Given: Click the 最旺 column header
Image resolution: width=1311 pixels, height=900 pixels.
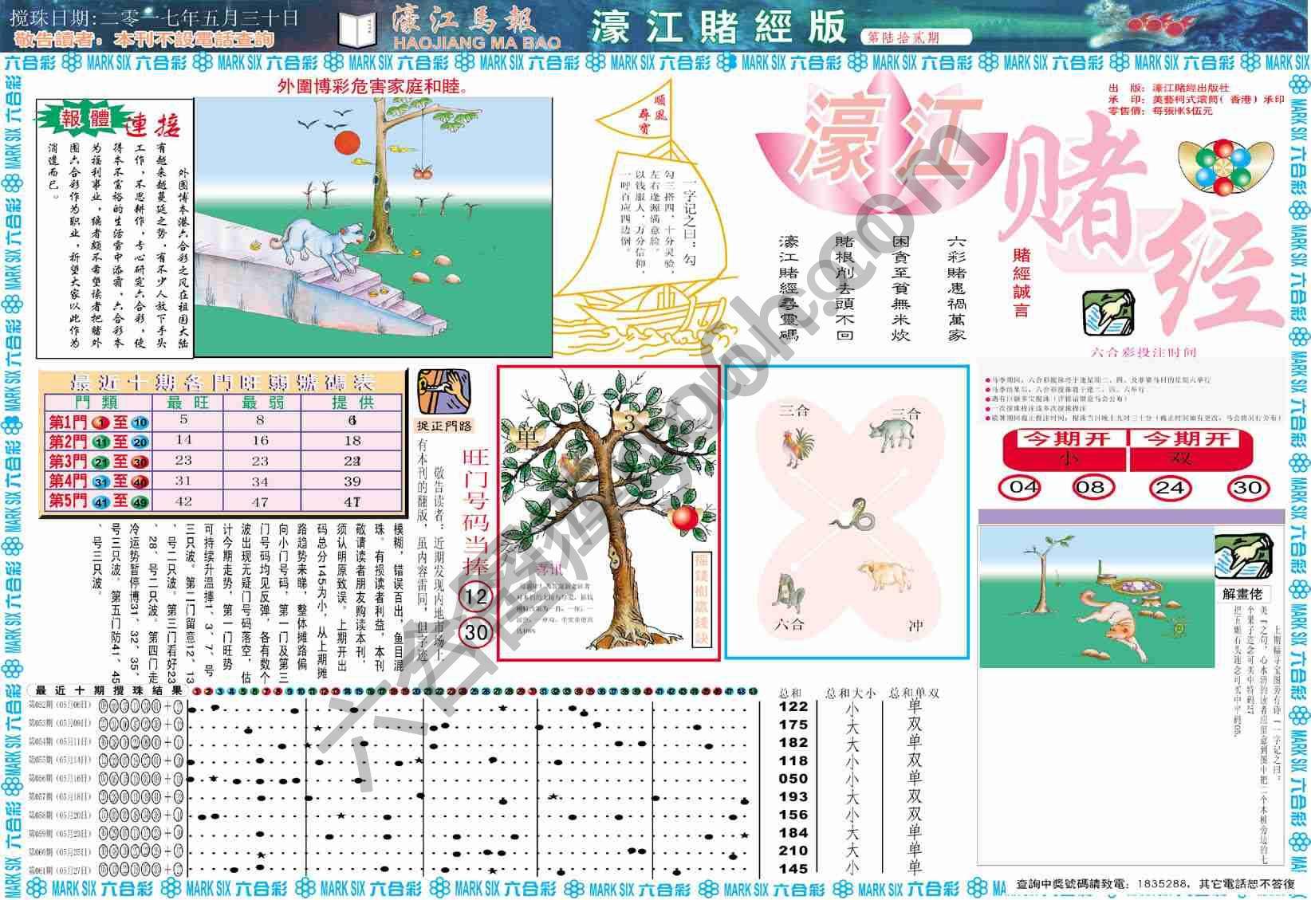Looking at the screenshot, I should pos(188,403).
